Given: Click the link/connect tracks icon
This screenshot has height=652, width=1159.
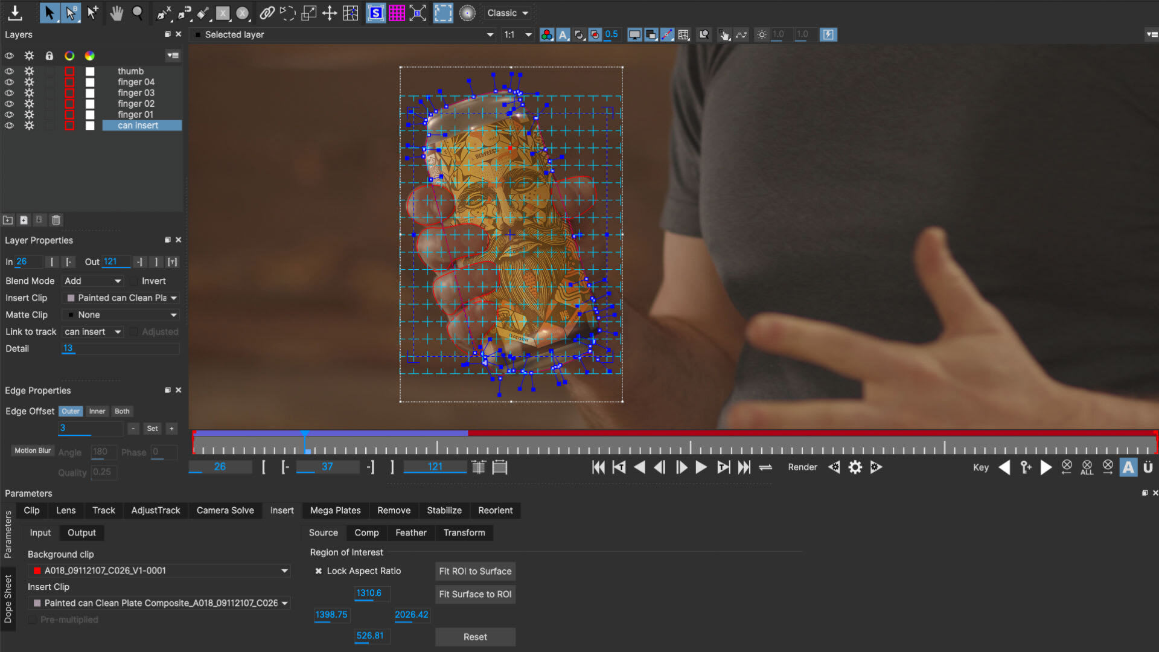Looking at the screenshot, I should [268, 12].
